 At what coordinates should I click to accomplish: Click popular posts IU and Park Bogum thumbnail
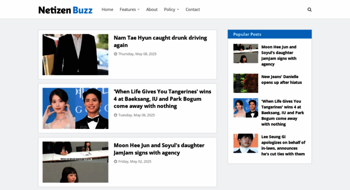click(x=246, y=108)
